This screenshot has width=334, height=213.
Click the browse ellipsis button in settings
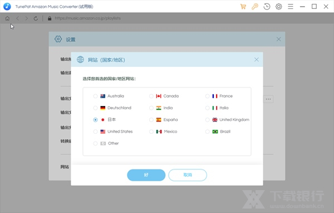[x=268, y=99]
